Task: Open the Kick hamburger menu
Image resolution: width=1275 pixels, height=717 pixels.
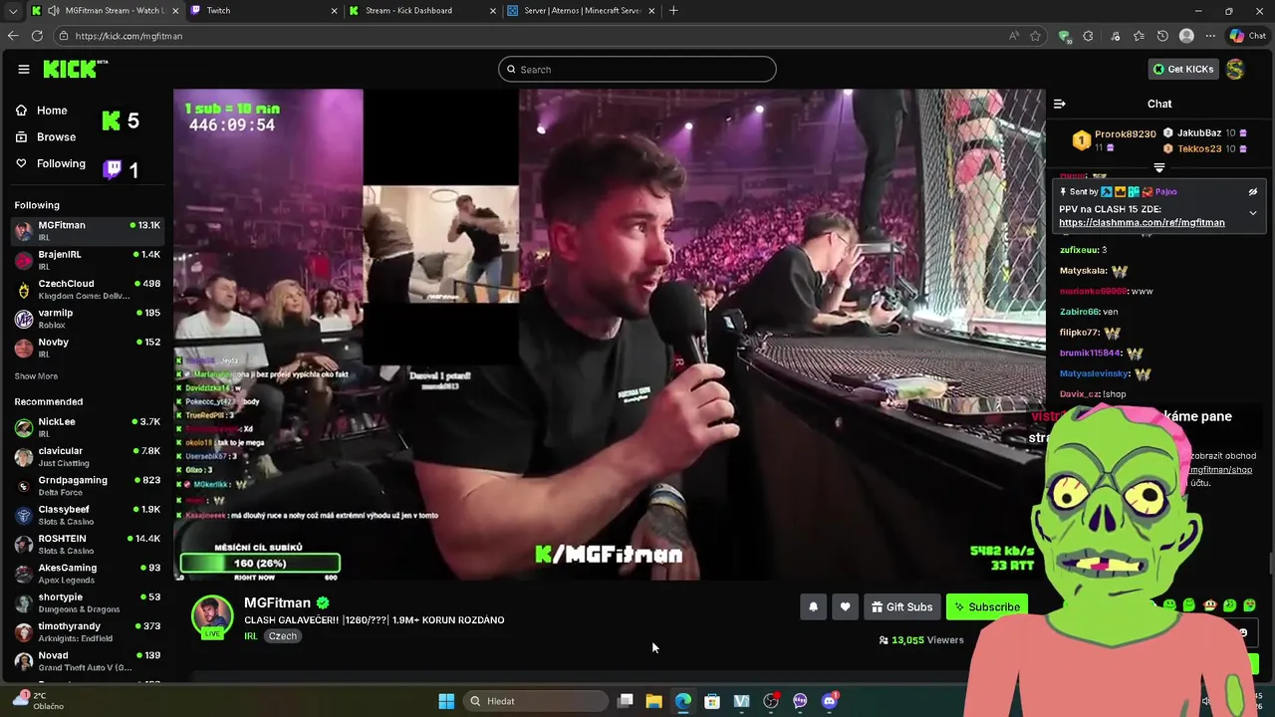Action: (x=24, y=69)
